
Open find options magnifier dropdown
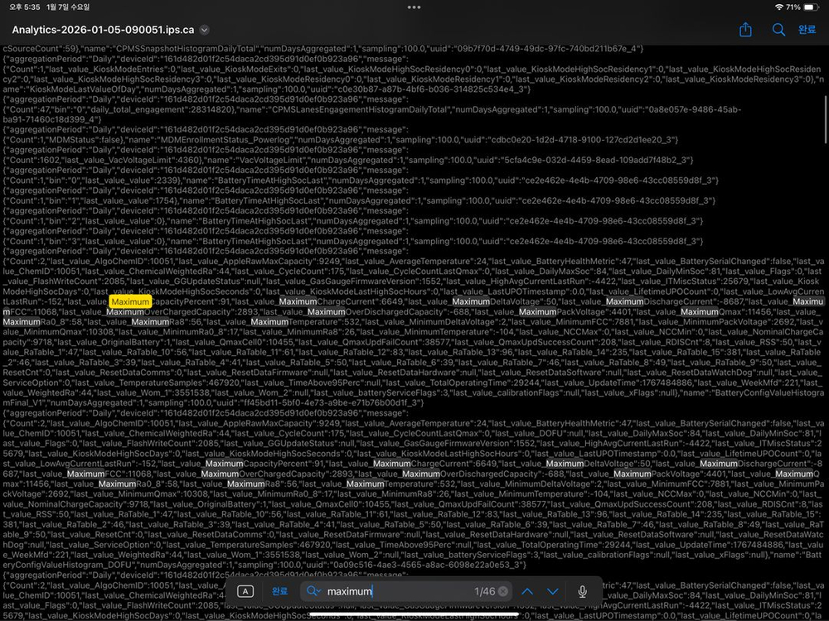click(x=313, y=591)
